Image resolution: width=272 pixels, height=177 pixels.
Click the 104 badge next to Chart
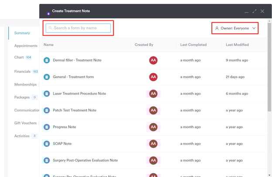coord(29,57)
